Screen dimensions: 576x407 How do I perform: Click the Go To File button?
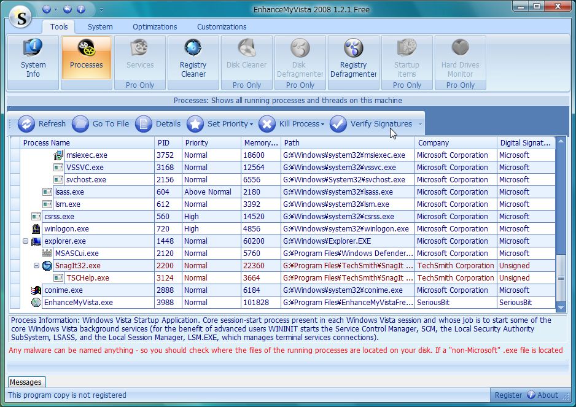[101, 124]
